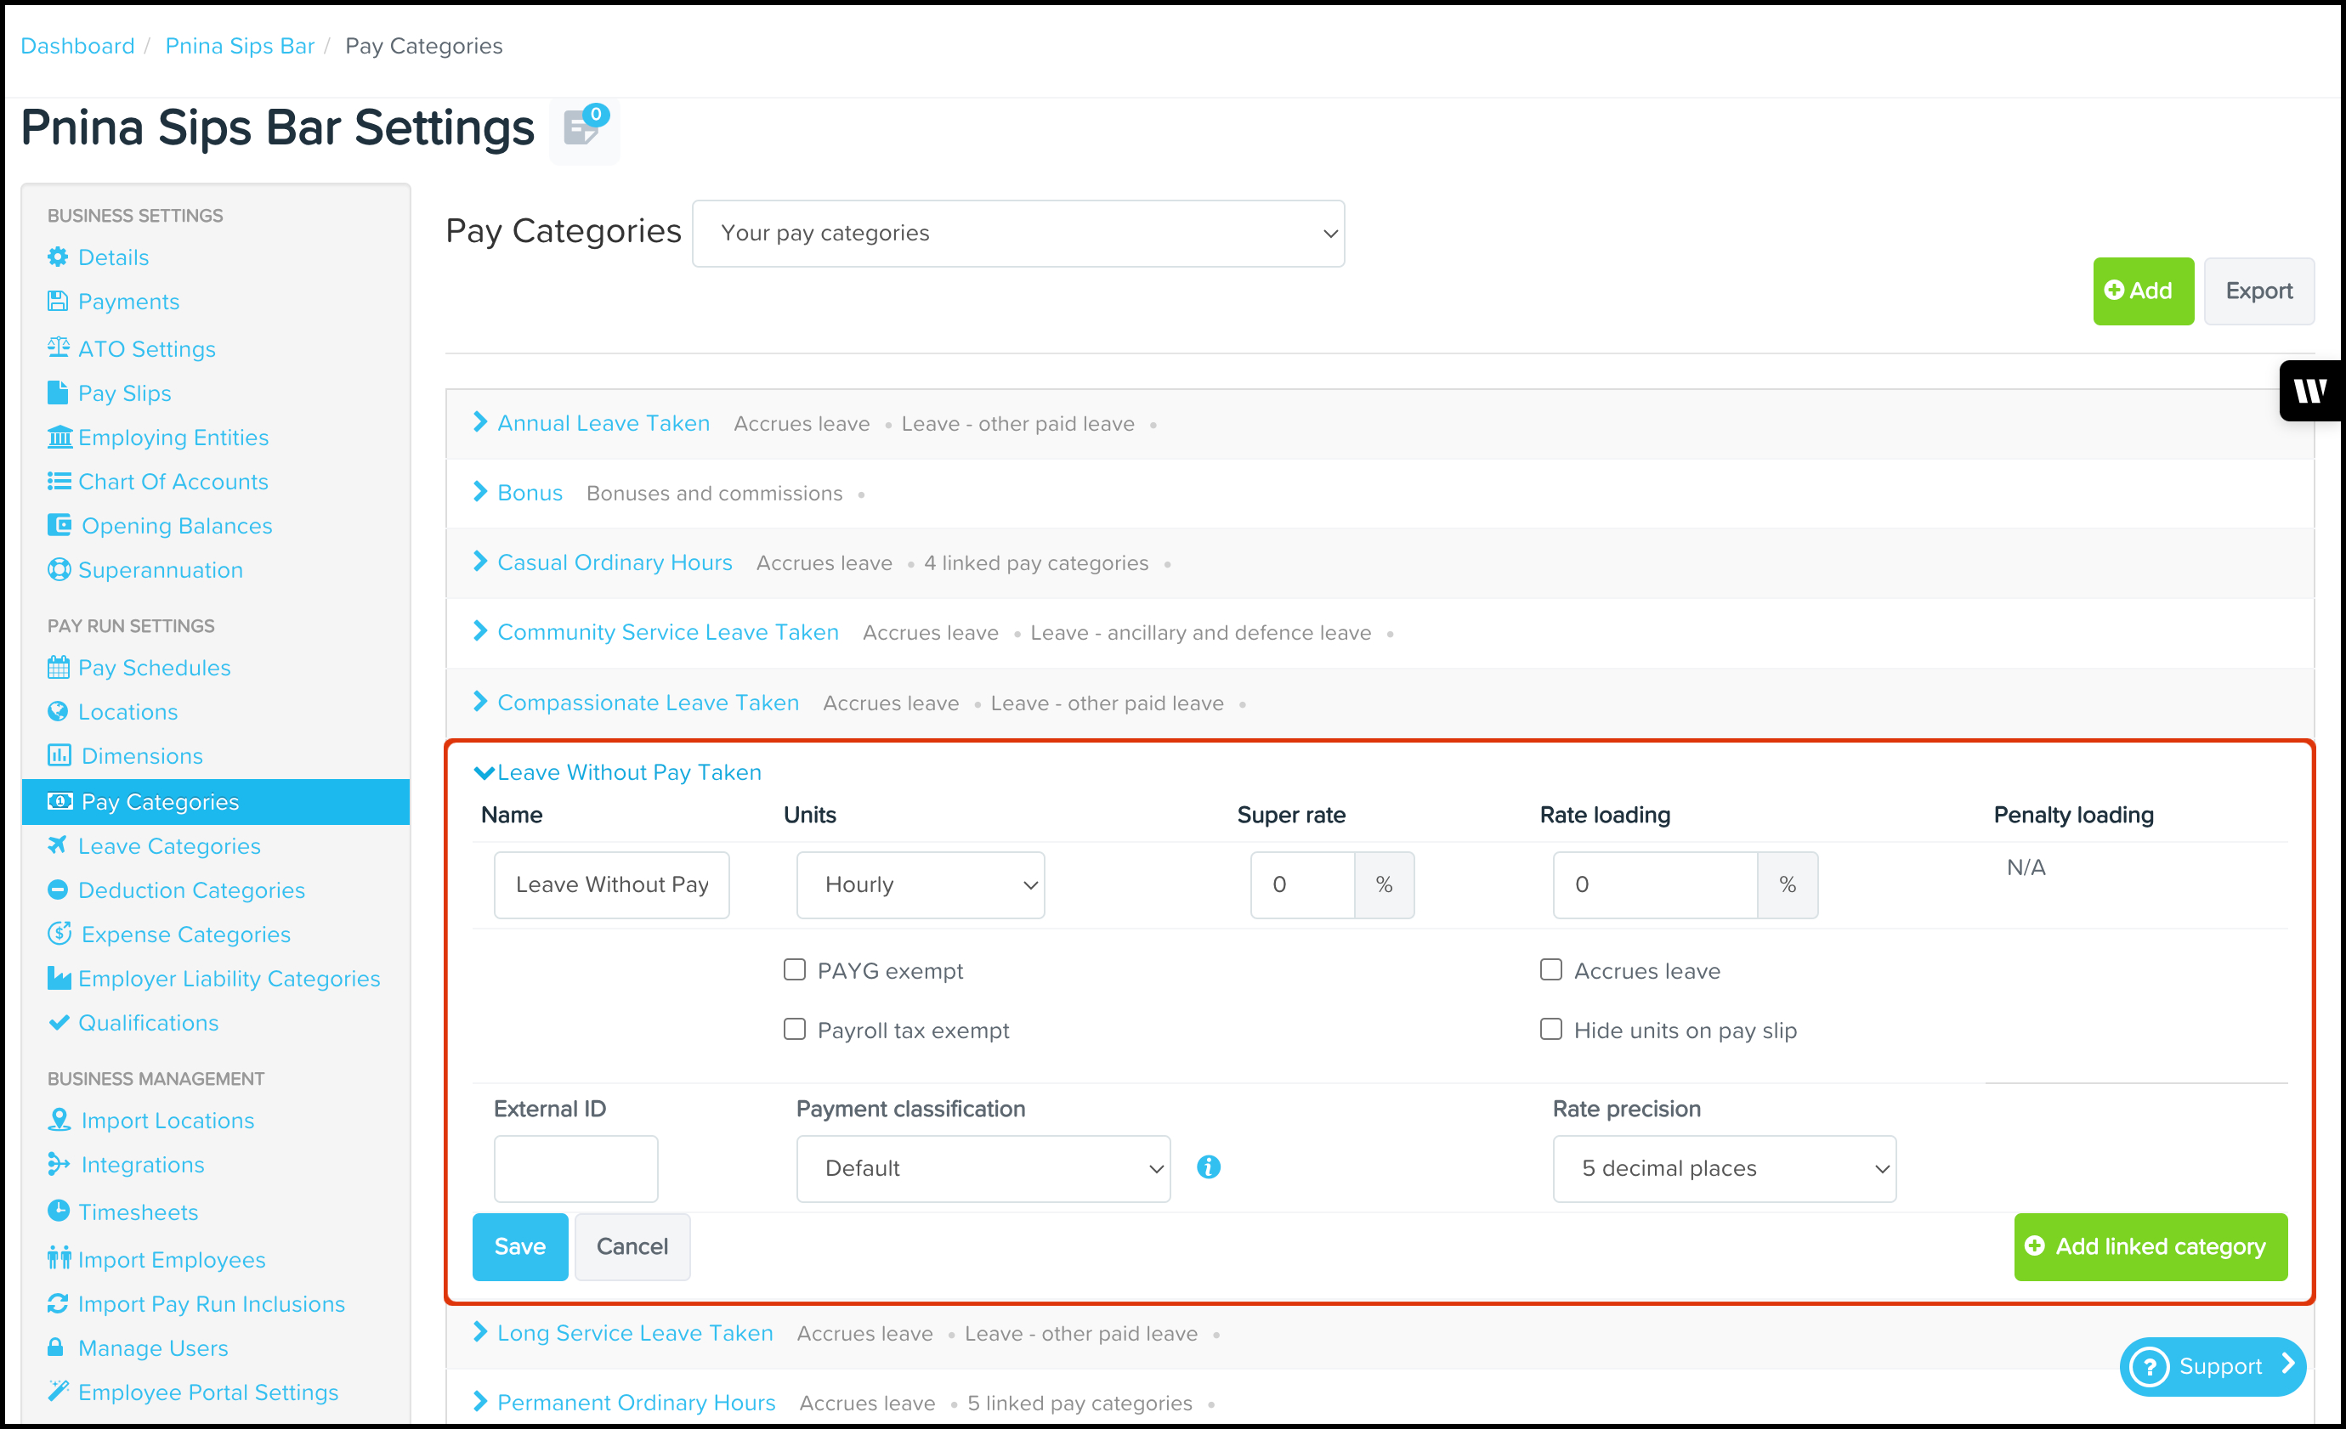
Task: Tick the Accrues leave checkbox
Action: click(x=1551, y=969)
